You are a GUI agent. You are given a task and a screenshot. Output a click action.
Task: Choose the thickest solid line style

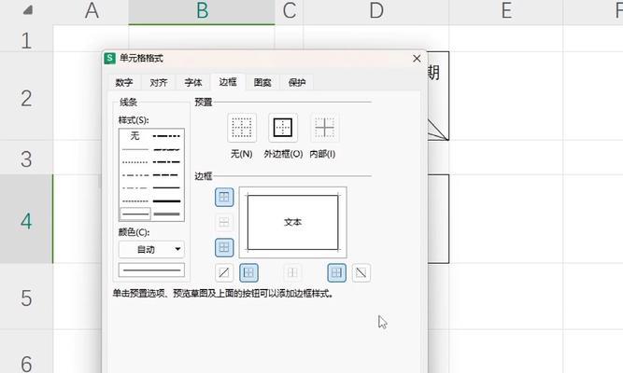click(x=167, y=201)
